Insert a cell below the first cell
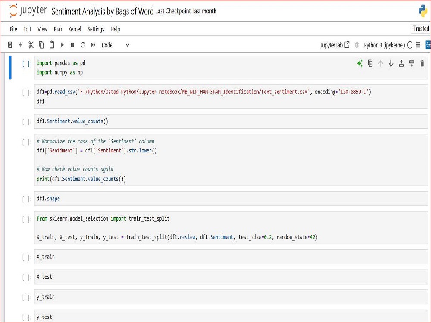431x323 pixels. coord(412,63)
